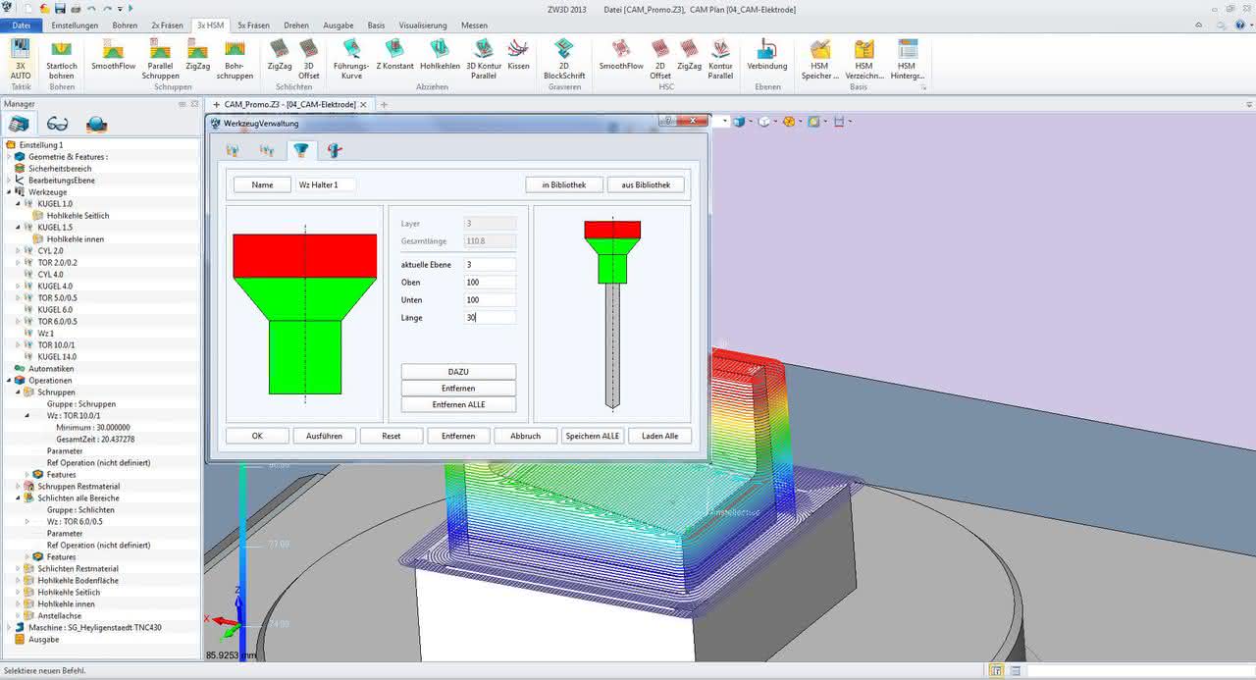Select 2D BlockSchrift engraving tool

click(x=564, y=59)
